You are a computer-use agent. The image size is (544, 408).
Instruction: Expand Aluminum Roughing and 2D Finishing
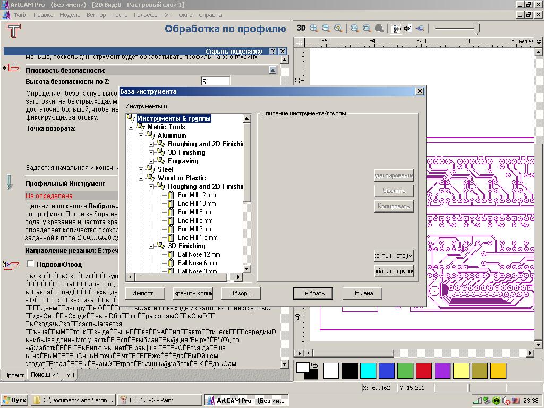(x=151, y=144)
